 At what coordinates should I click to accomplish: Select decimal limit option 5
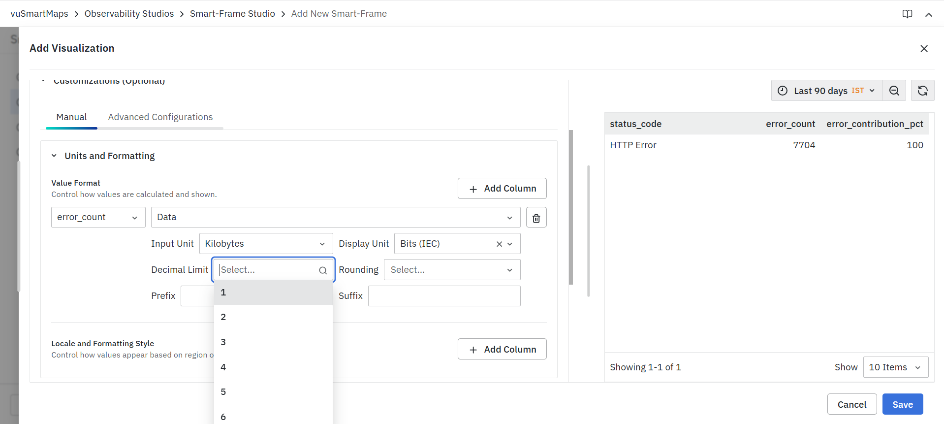[x=274, y=392]
